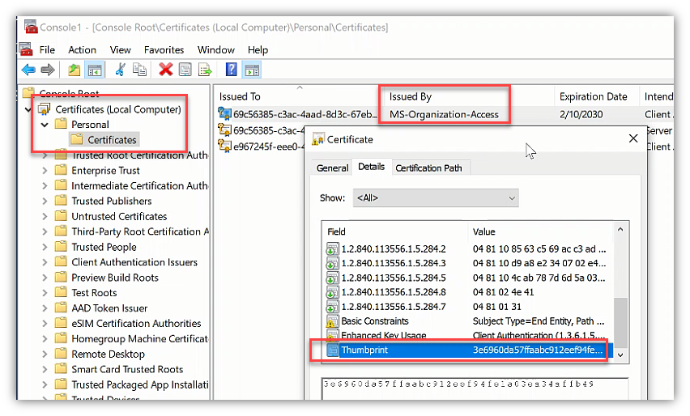690x416 pixels.
Task: Switch to the General tab
Action: [332, 168]
